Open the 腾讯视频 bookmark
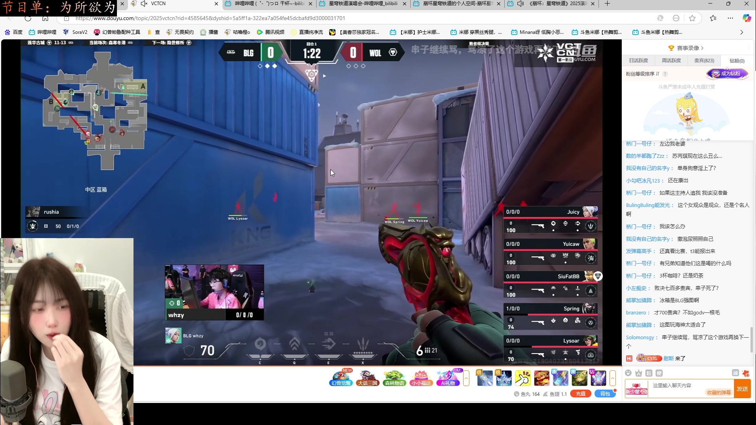The height and width of the screenshot is (425, 756). pyautogui.click(x=271, y=32)
